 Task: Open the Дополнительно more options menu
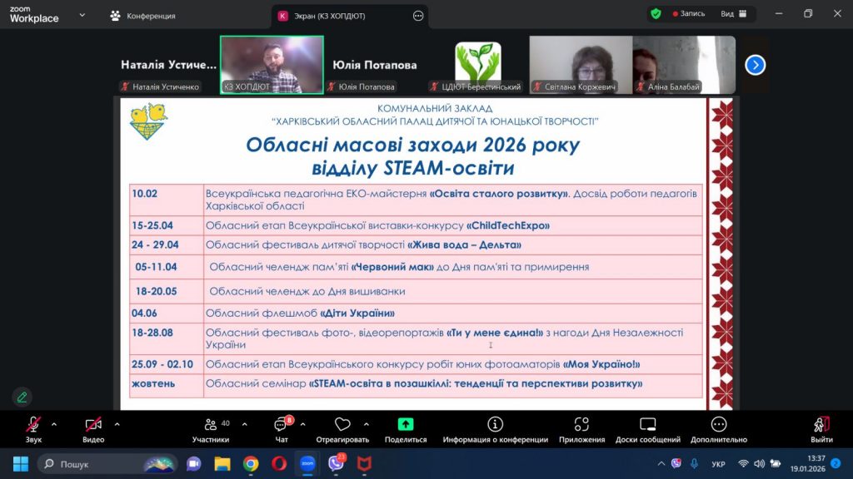718,429
